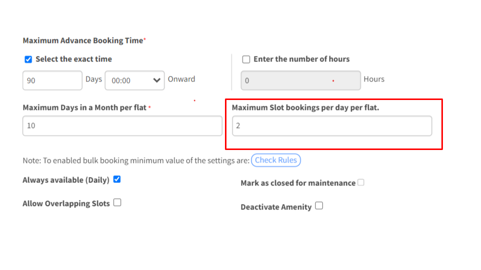Click the 'Onward' text beside the time dropdown
This screenshot has width=481, height=270.
(181, 79)
